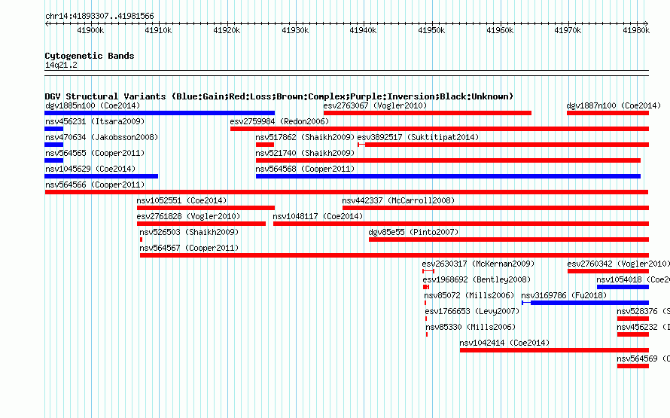Click the blue bar under nsv1054018
The image size is (670, 418).
[623, 287]
